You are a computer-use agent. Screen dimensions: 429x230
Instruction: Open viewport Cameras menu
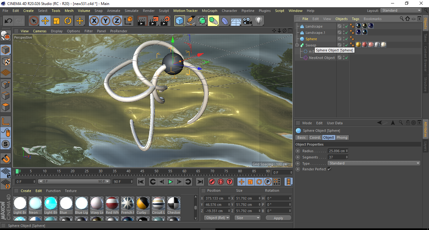(x=40, y=31)
